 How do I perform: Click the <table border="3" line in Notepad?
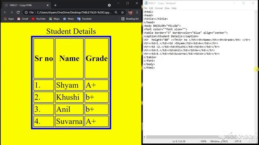[x=185, y=33]
